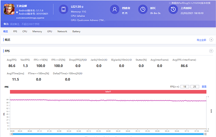Viewport: 216px width, 137px height.
Task: Click the upload time history icon
Action: tap(173, 9)
